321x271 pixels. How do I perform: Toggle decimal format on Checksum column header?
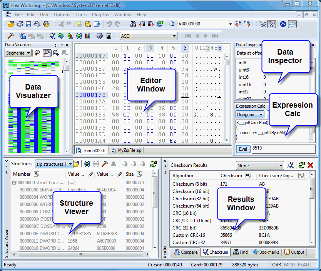coord(248,176)
